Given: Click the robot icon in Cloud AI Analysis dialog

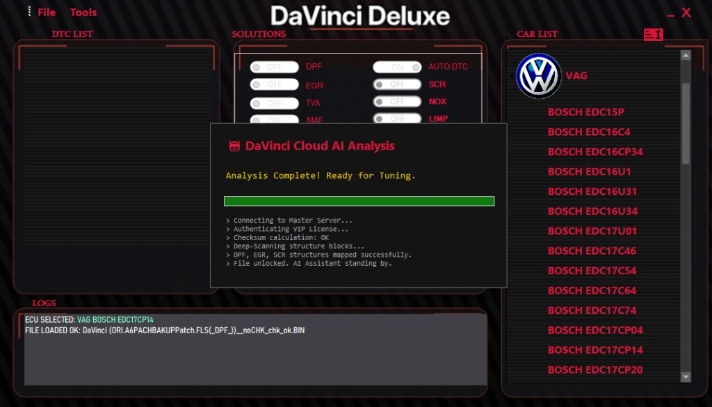Looking at the screenshot, I should [234, 146].
